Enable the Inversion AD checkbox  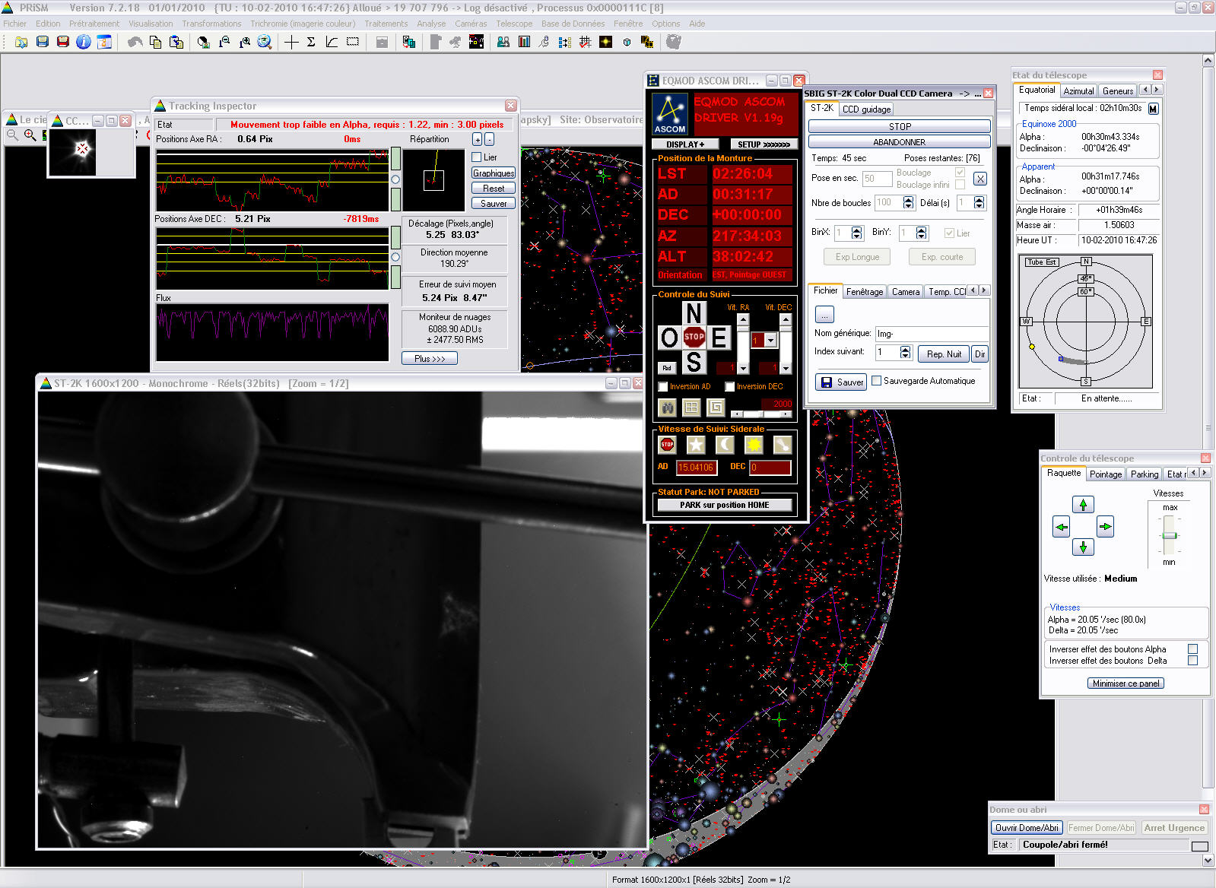[663, 387]
